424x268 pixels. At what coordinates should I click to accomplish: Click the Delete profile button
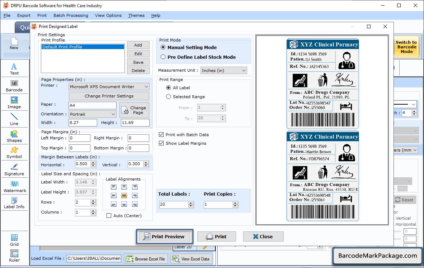point(138,71)
